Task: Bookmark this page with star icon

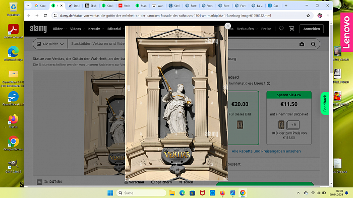Action: [x=308, y=16]
